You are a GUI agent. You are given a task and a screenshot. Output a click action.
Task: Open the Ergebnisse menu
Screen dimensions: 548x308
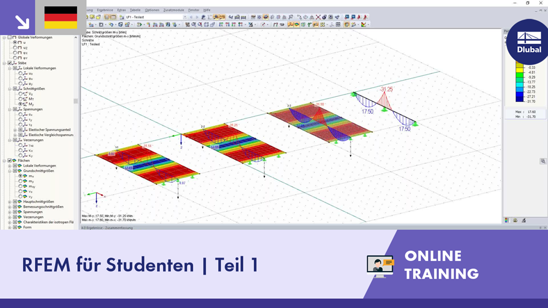pos(105,10)
